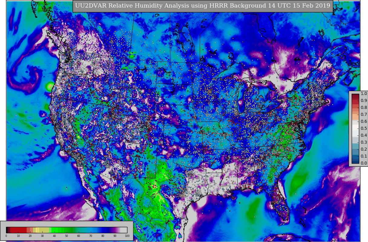The height and width of the screenshot is (242, 368).
Task: Pick the teal swatch between 0.2 and 0.3
Action: [355, 146]
